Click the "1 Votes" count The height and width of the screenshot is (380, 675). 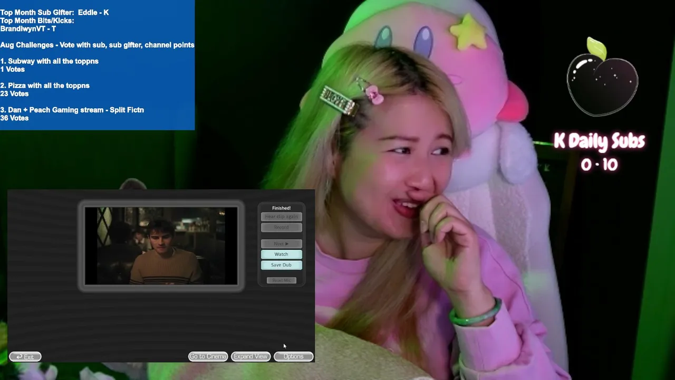[12, 69]
